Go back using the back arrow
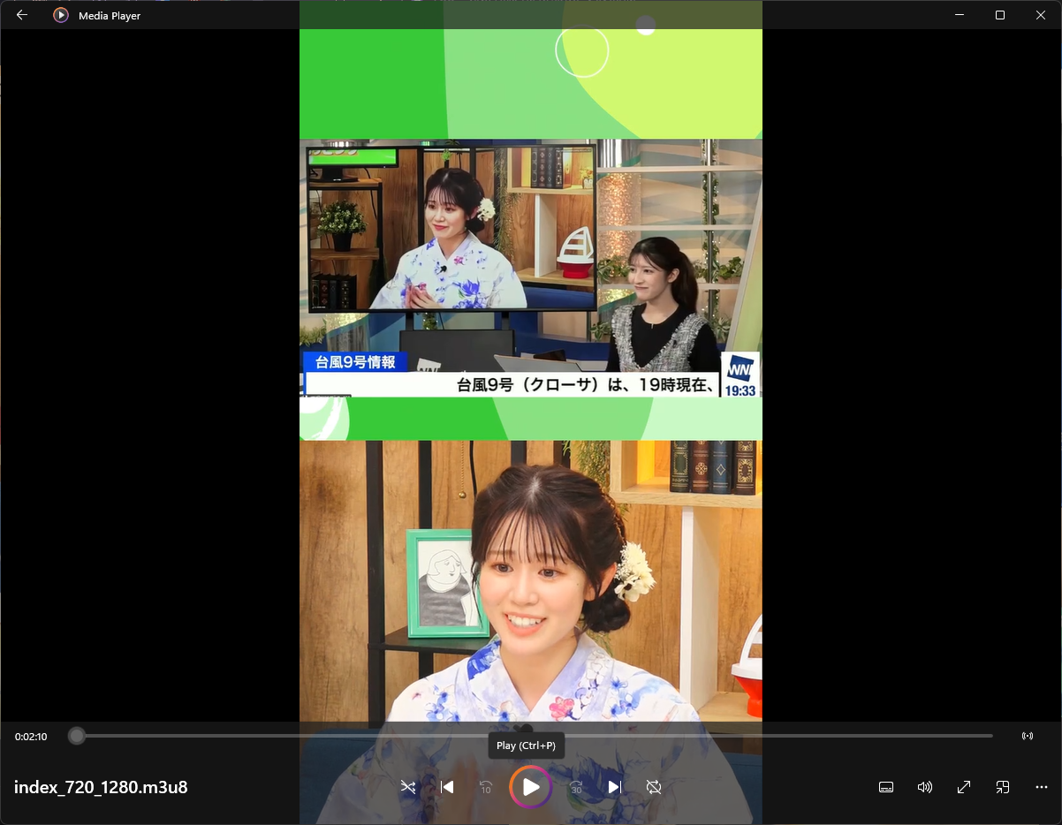The image size is (1062, 825). (22, 15)
